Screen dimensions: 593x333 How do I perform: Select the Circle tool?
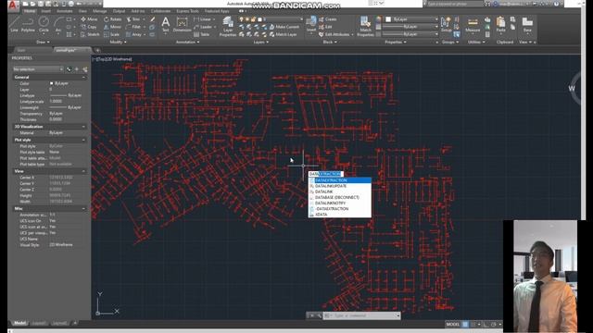(x=44, y=24)
